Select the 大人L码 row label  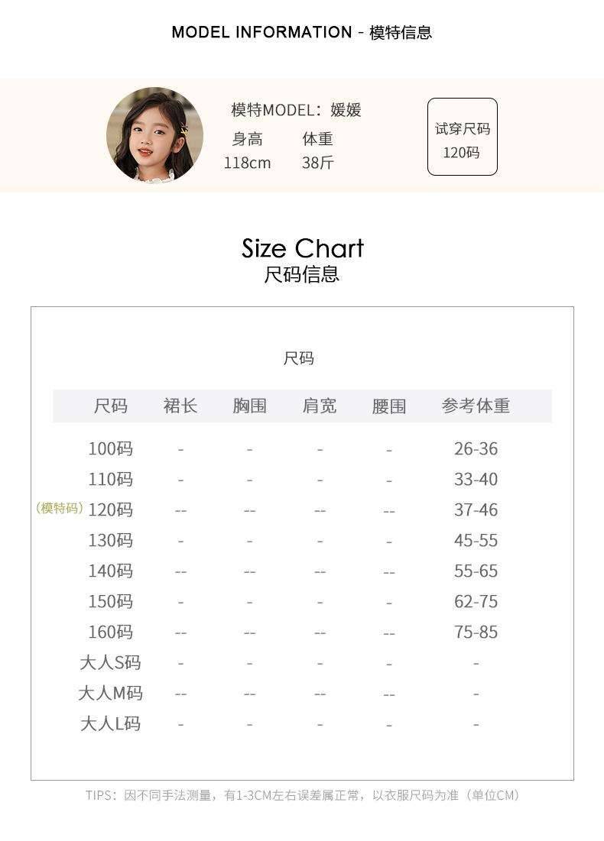pyautogui.click(x=111, y=723)
